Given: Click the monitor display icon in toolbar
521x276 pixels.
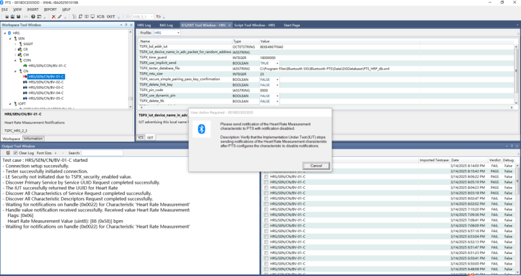Looking at the screenshot, I should coord(92,16).
